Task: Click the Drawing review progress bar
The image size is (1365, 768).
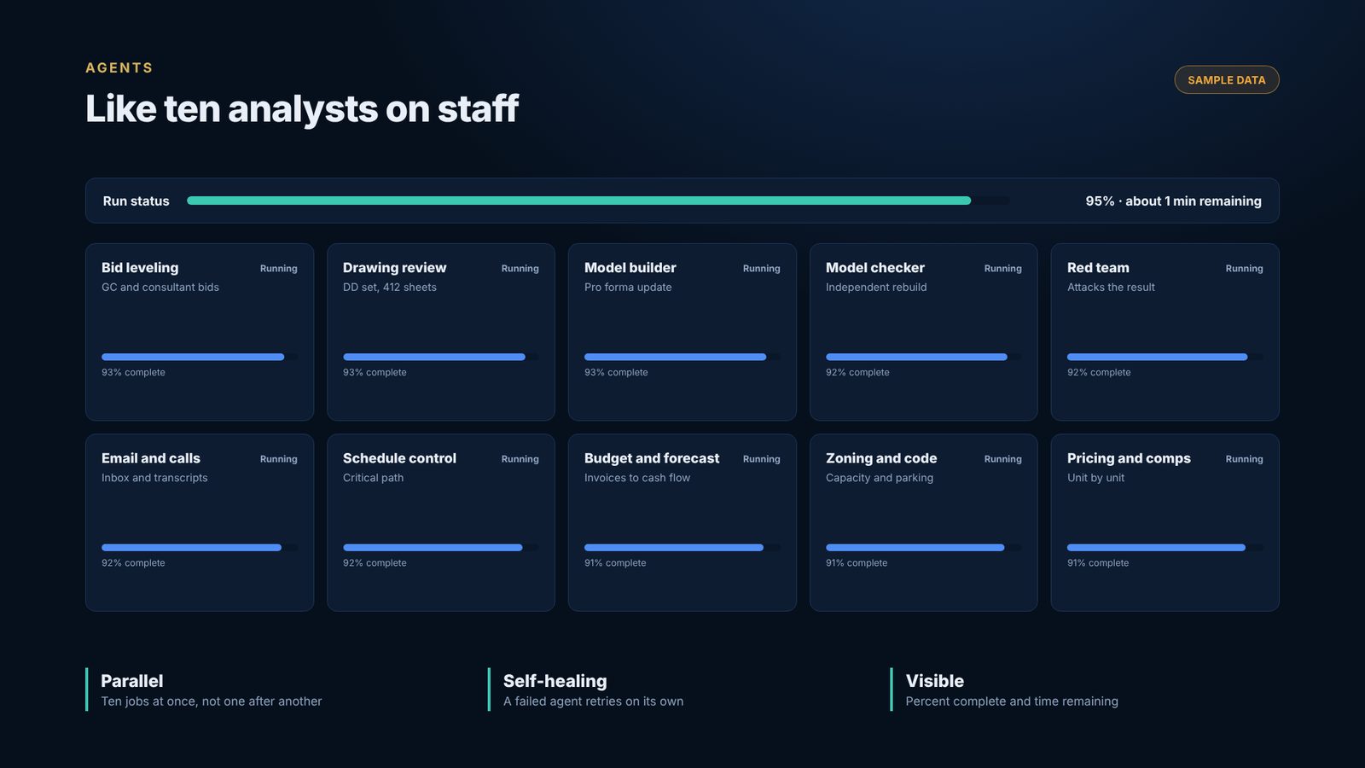Action: coord(441,357)
